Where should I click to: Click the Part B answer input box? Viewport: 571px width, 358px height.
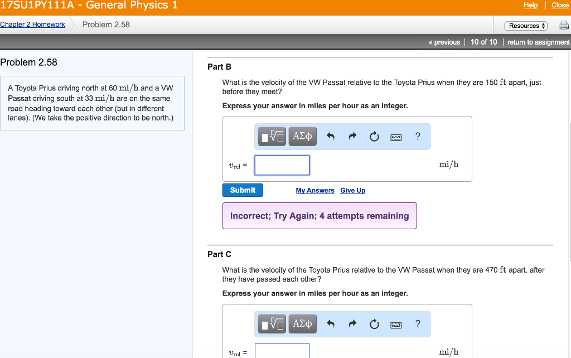[282, 166]
